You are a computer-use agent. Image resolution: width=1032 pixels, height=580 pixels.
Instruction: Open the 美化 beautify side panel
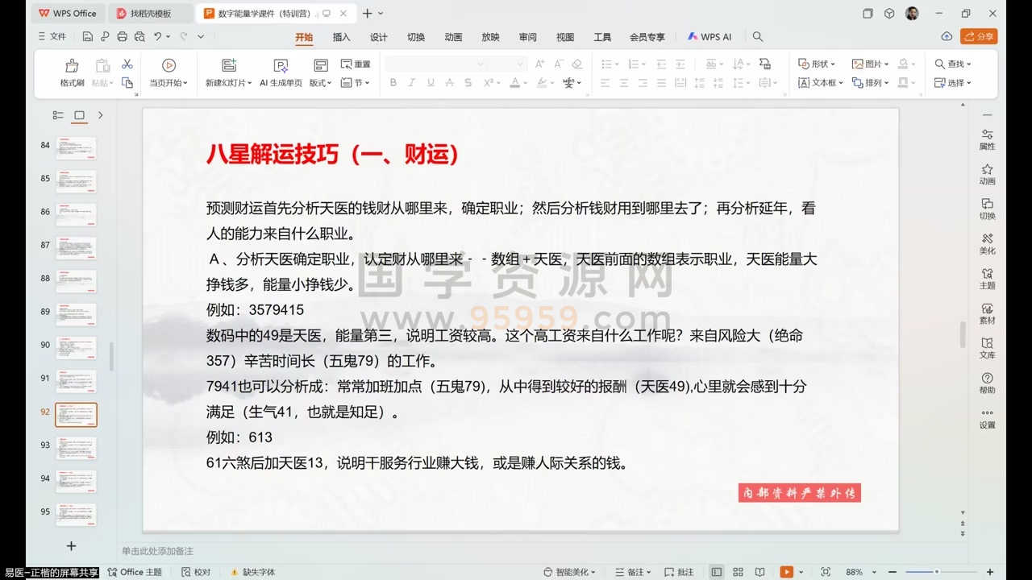[987, 243]
